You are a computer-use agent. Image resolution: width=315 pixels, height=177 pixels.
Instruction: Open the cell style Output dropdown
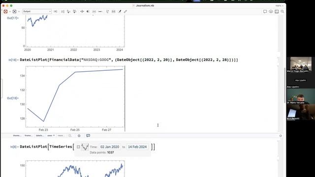click(37, 11)
